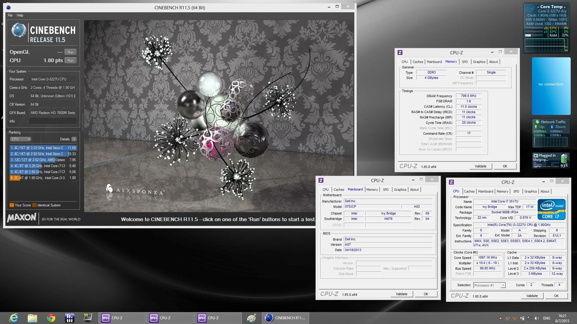Click the MAXON logo
The image size is (577, 324).
(x=22, y=217)
